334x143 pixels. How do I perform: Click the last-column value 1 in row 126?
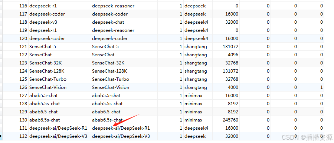321,87
